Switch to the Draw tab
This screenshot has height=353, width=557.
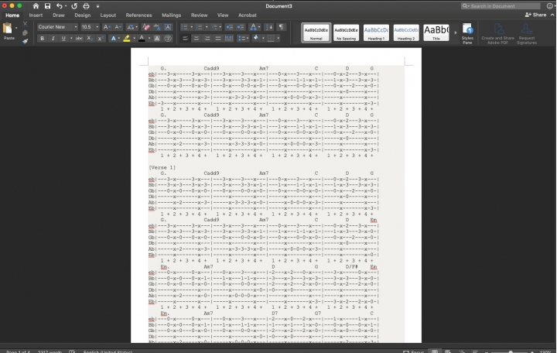(x=59, y=15)
